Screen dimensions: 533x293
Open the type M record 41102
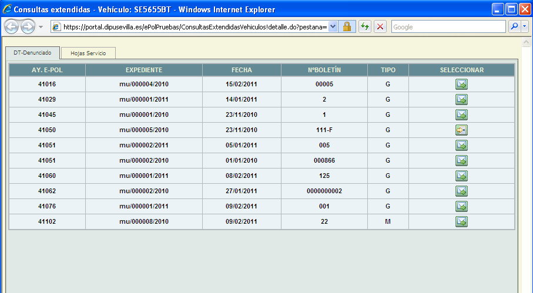[461, 222]
